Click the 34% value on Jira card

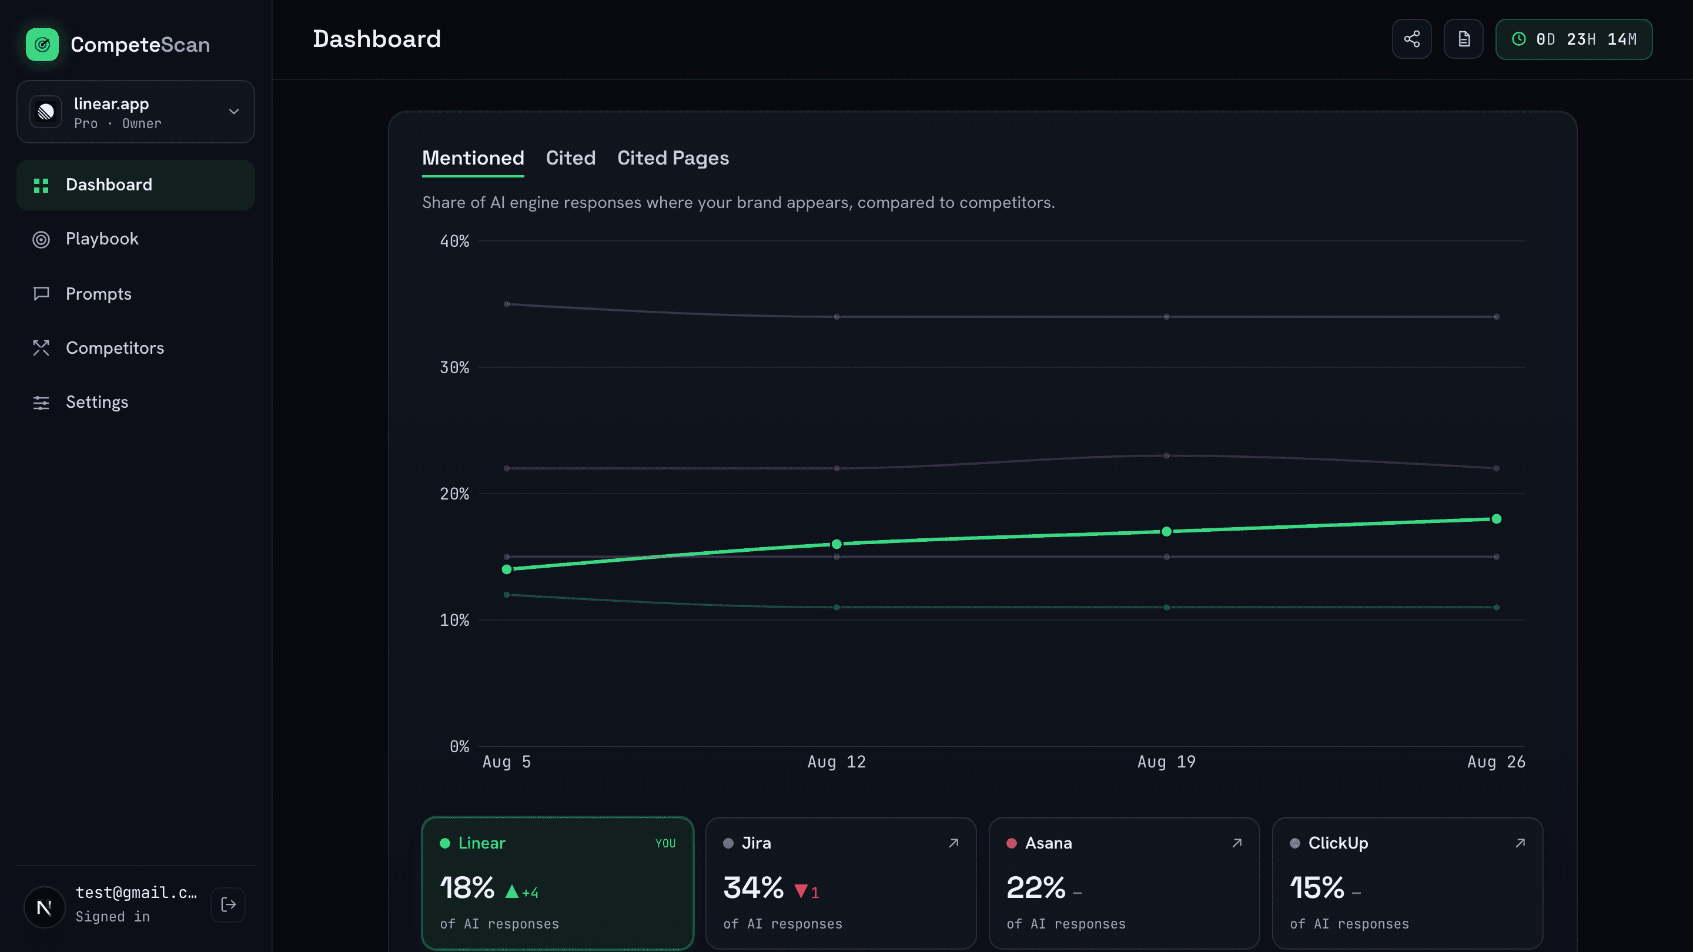(753, 889)
